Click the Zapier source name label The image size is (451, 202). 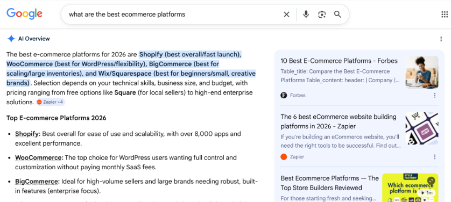pyautogui.click(x=297, y=157)
